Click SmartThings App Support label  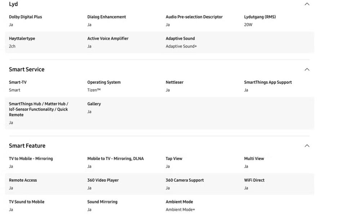click(268, 82)
